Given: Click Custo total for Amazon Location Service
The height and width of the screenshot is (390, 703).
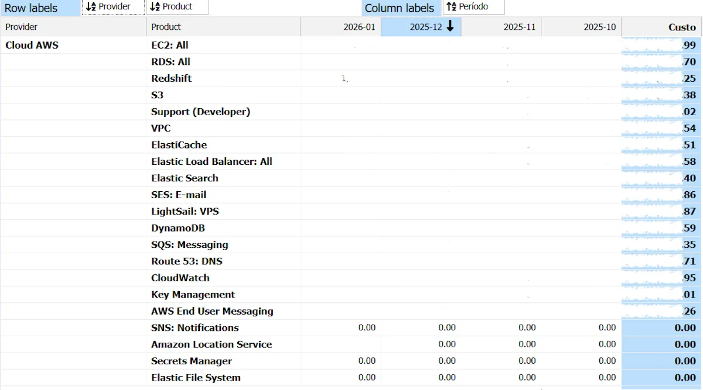Looking at the screenshot, I should point(661,344).
